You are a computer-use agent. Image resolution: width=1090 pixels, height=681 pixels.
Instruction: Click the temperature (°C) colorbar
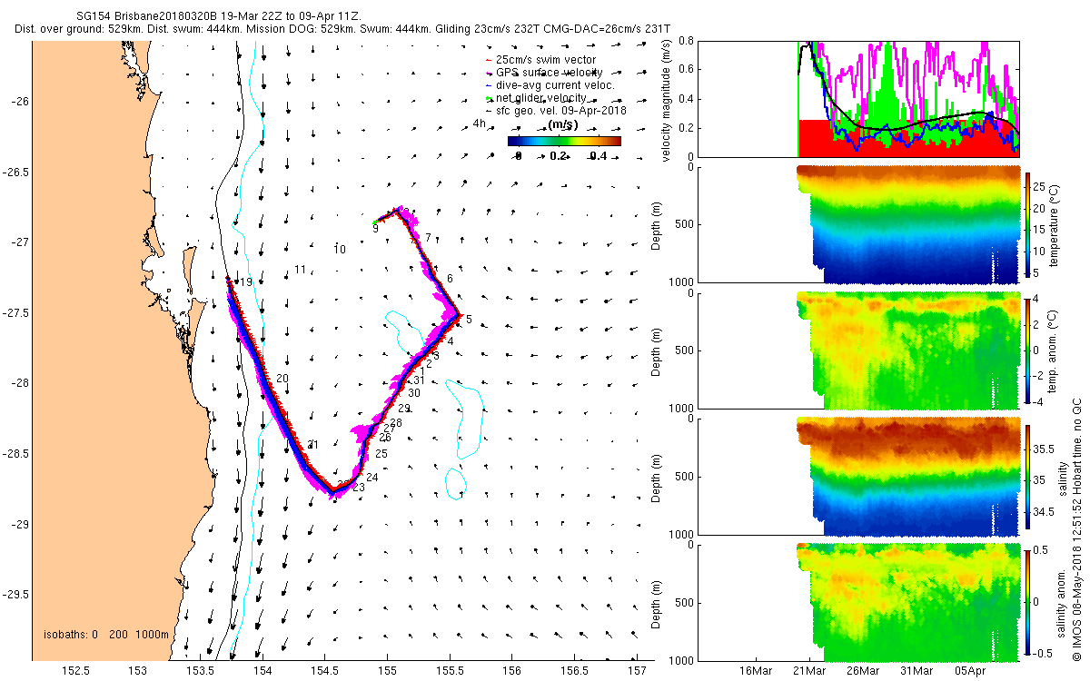coord(1027,224)
